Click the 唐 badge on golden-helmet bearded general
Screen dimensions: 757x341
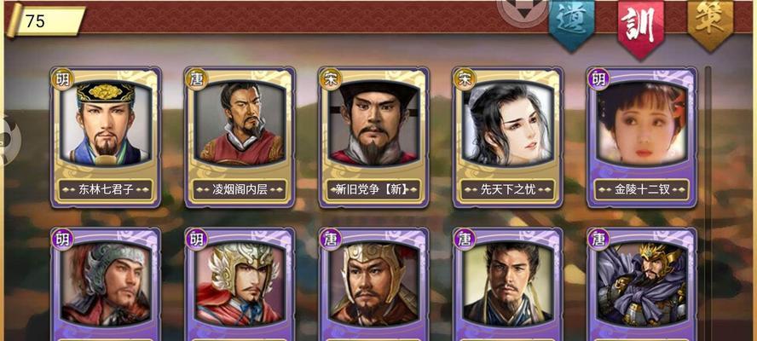point(331,239)
